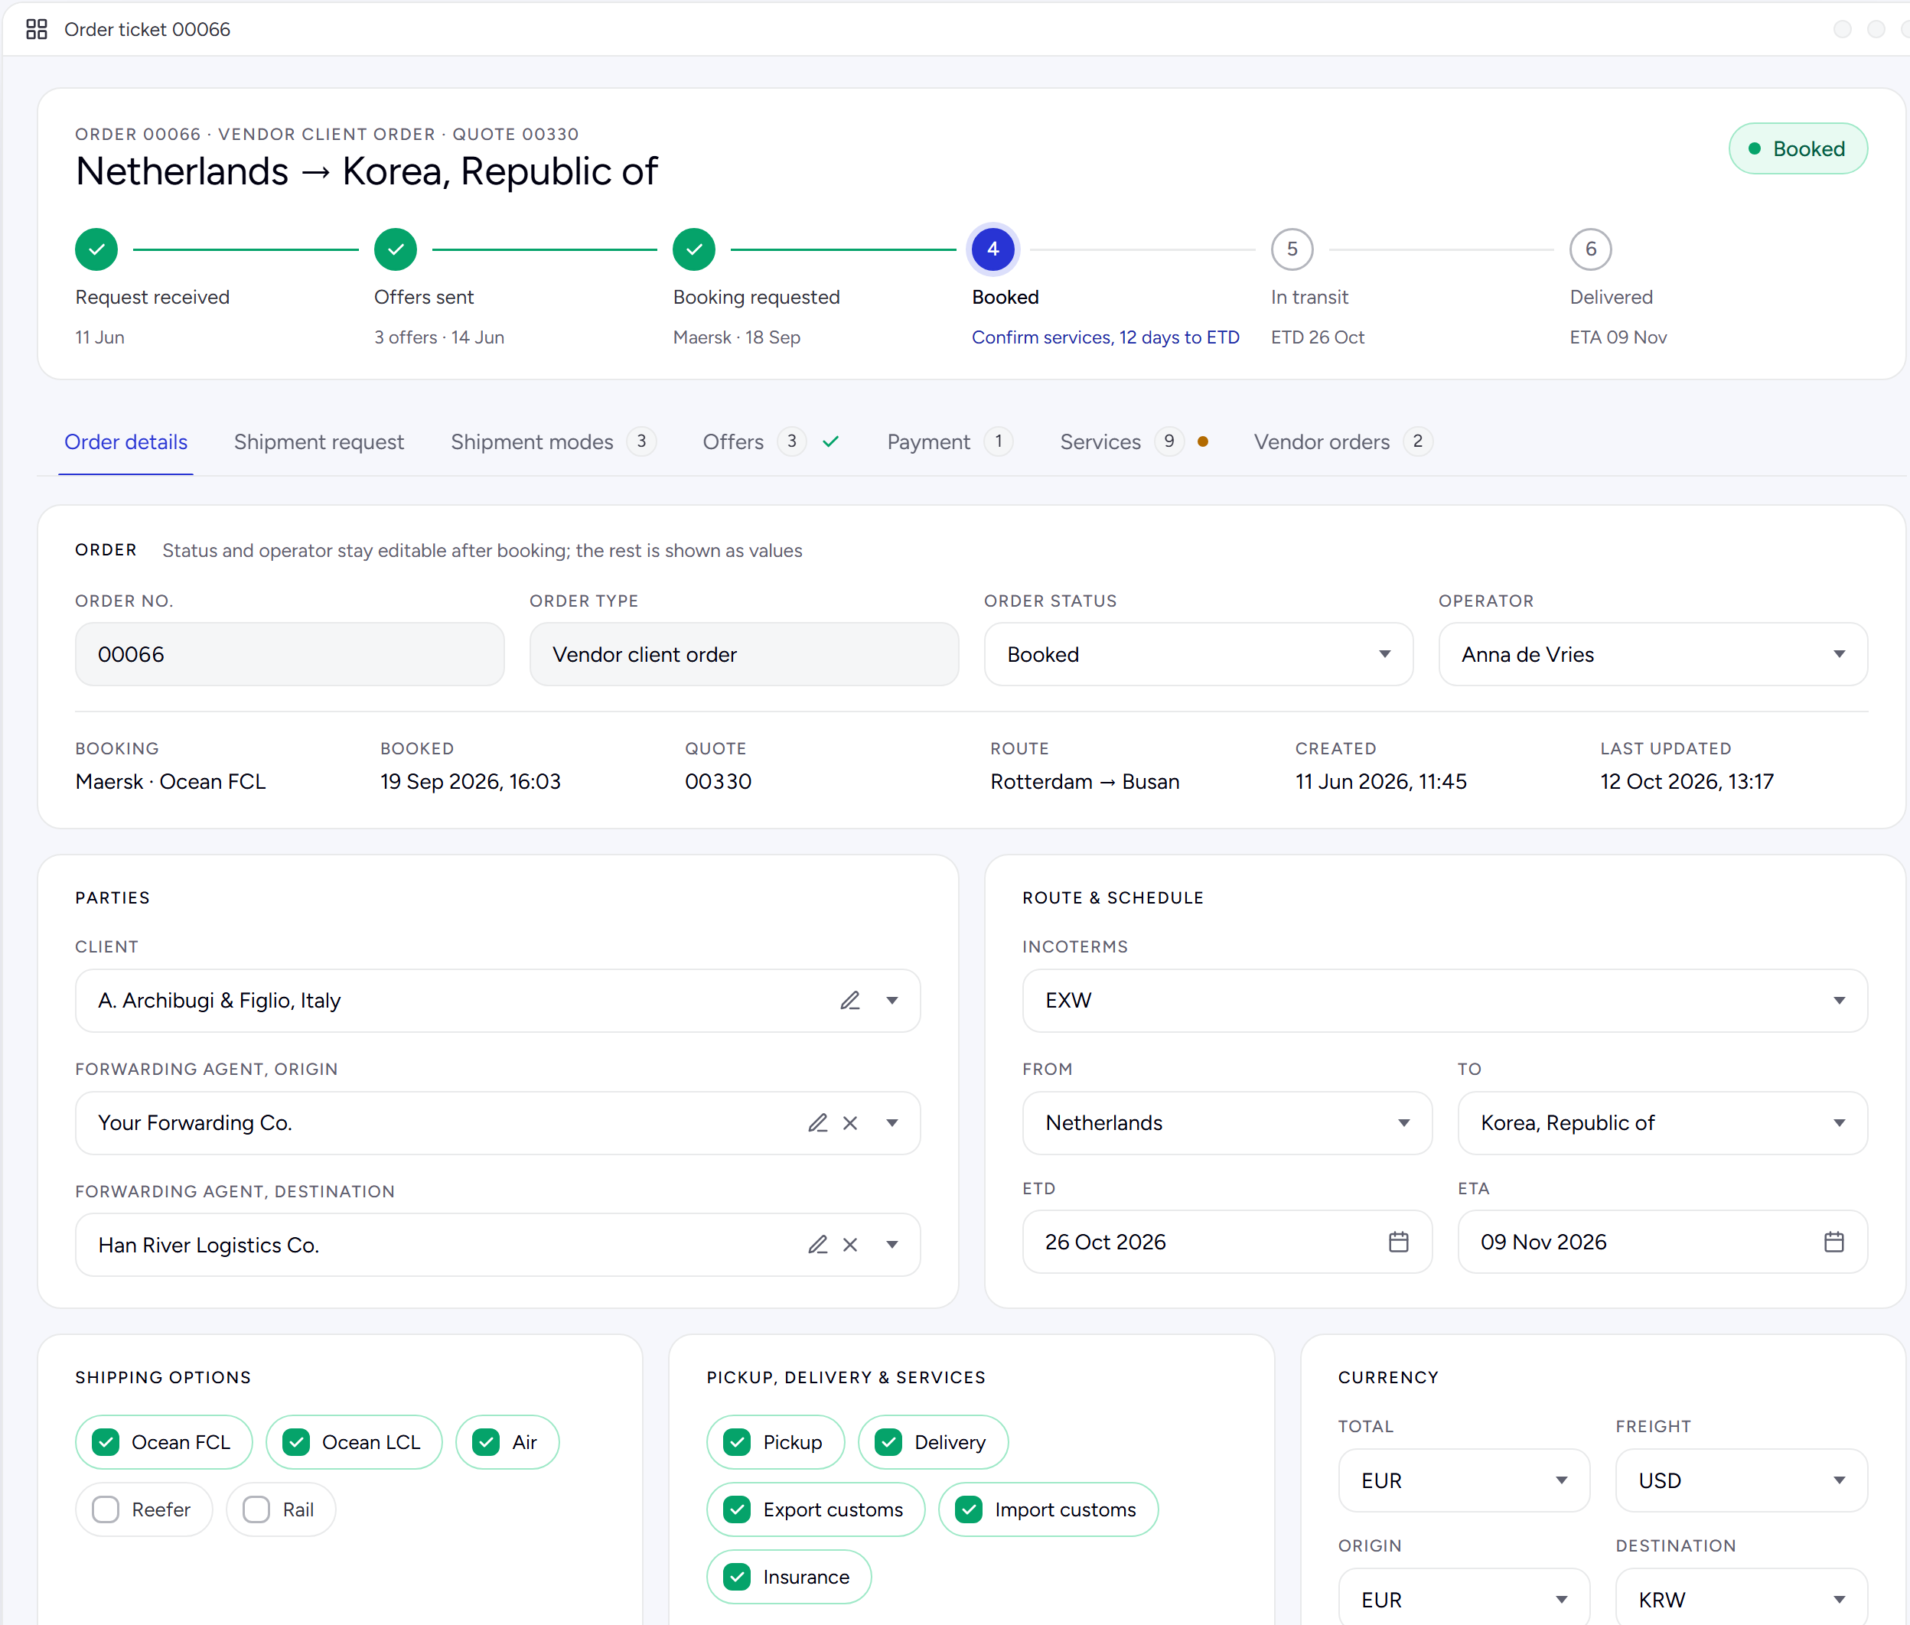1910x1625 pixels.
Task: Open the Total currency EUR dropdown
Action: click(1463, 1480)
